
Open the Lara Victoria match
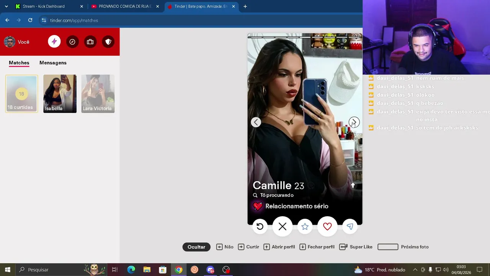click(98, 94)
